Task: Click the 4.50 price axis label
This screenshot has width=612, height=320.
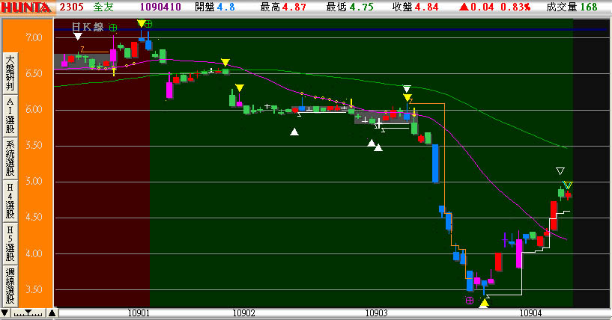Action: [x=34, y=217]
